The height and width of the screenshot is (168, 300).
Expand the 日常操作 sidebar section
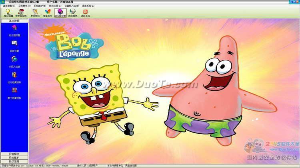pyautogui.click(x=14, y=154)
